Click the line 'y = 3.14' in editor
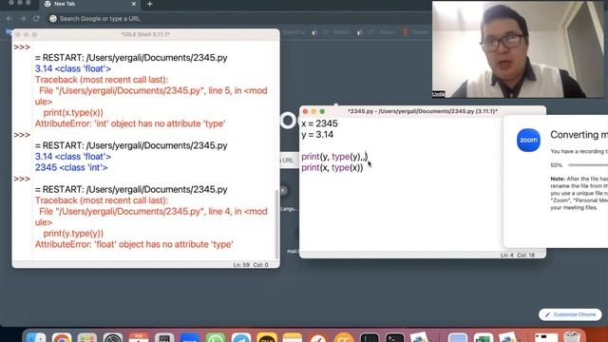This screenshot has height=342, width=608. click(x=317, y=135)
